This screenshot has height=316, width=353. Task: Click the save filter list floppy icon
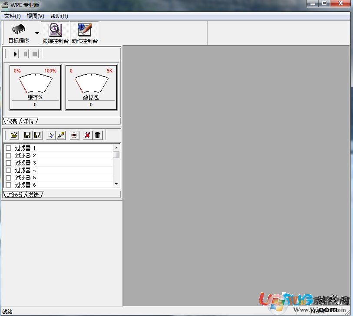pos(27,135)
